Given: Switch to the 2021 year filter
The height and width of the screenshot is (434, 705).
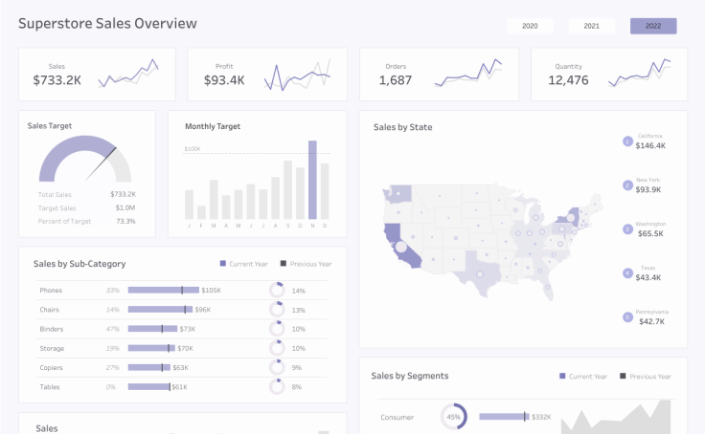Looking at the screenshot, I should coord(592,26).
